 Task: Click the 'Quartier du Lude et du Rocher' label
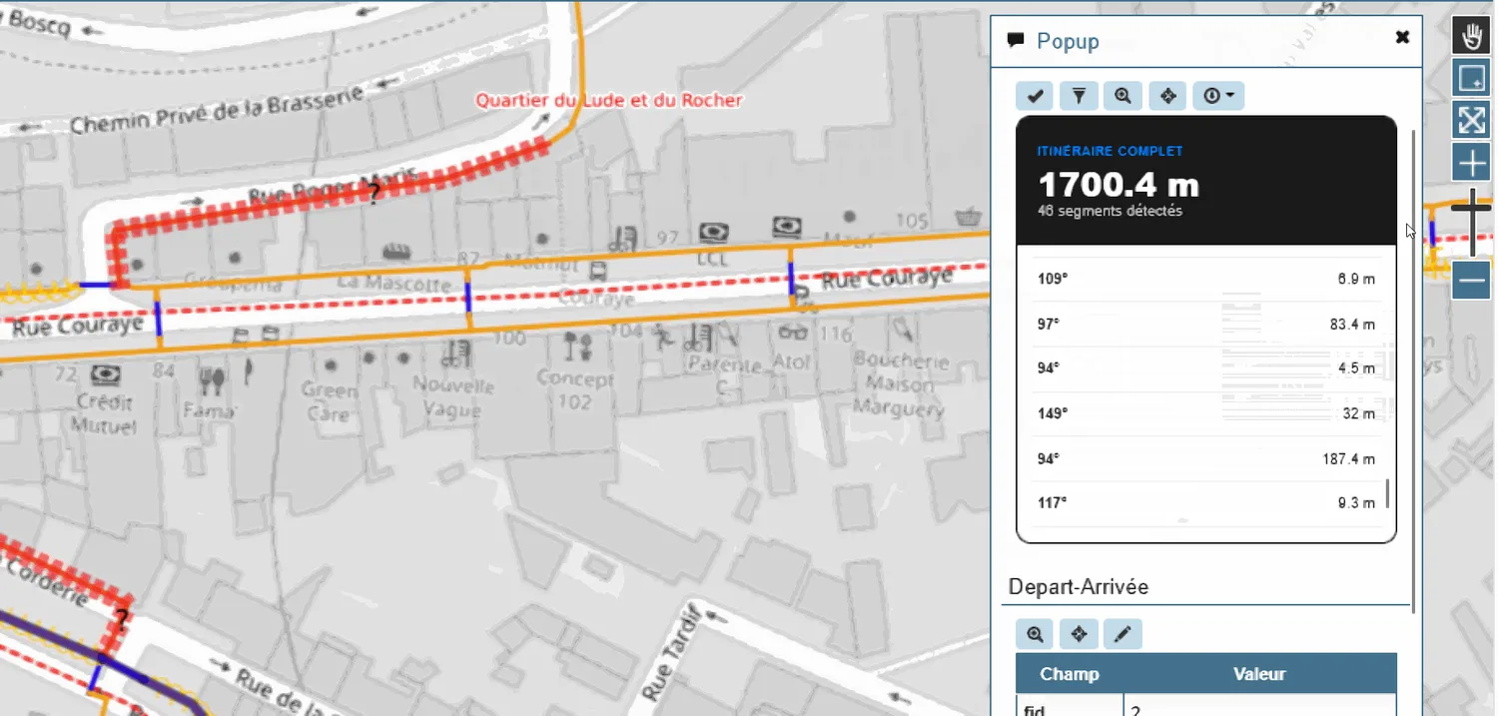pyautogui.click(x=609, y=100)
